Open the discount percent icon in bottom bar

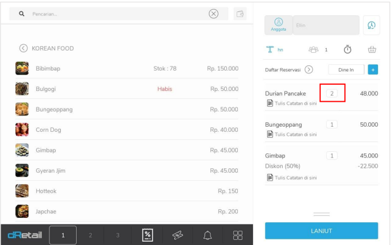147,235
